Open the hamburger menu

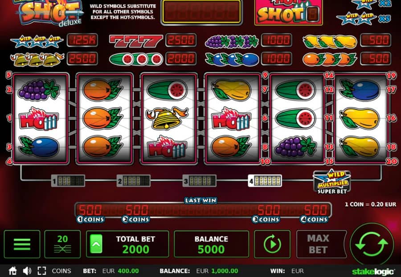22,244
